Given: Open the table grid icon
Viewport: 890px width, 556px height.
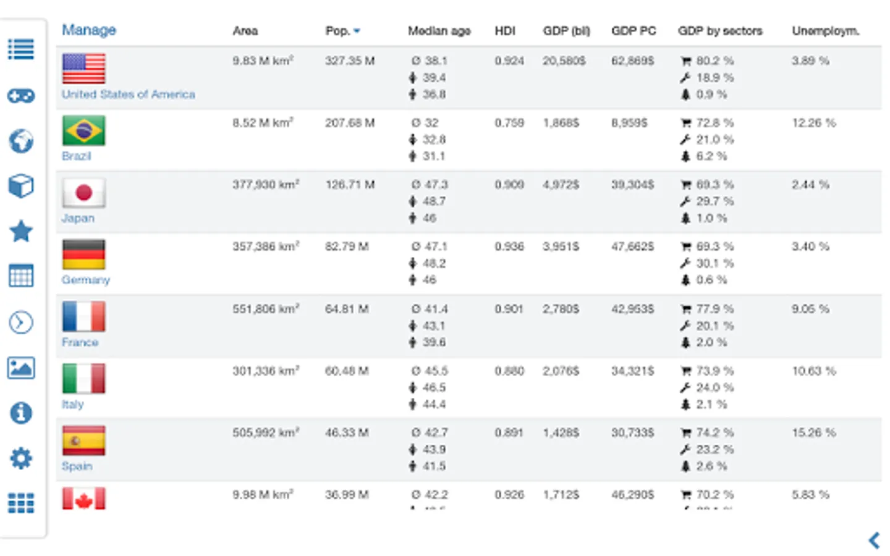Looking at the screenshot, I should [x=21, y=276].
